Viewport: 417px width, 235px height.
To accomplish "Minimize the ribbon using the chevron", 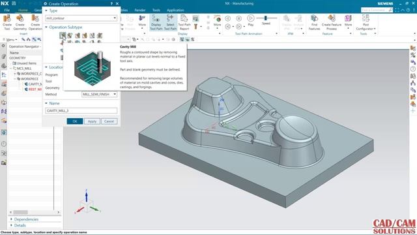I will (x=403, y=10).
